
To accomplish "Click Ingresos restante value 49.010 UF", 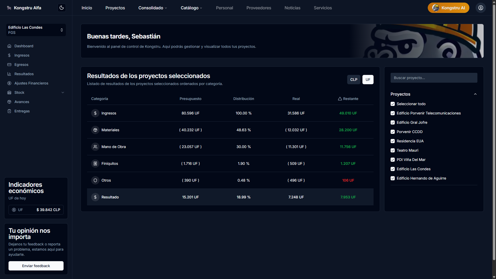I will [348, 113].
